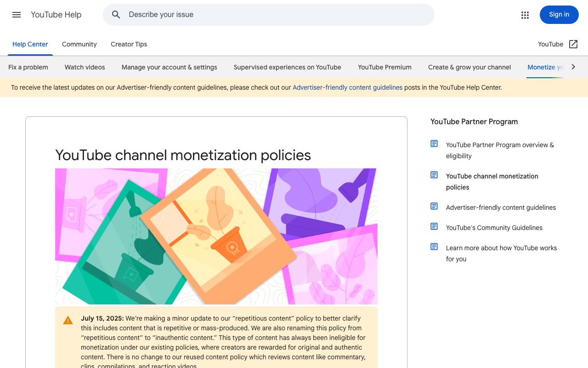The width and height of the screenshot is (588, 368).
Task: Click the YouTube external link icon
Action: (x=573, y=44)
